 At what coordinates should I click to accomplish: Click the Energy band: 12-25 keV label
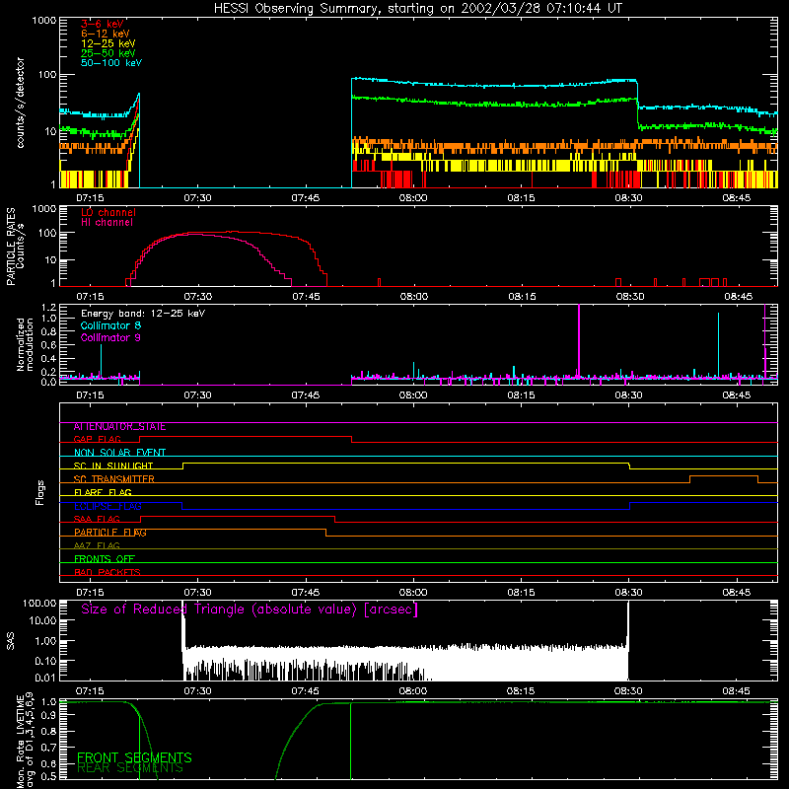point(143,314)
